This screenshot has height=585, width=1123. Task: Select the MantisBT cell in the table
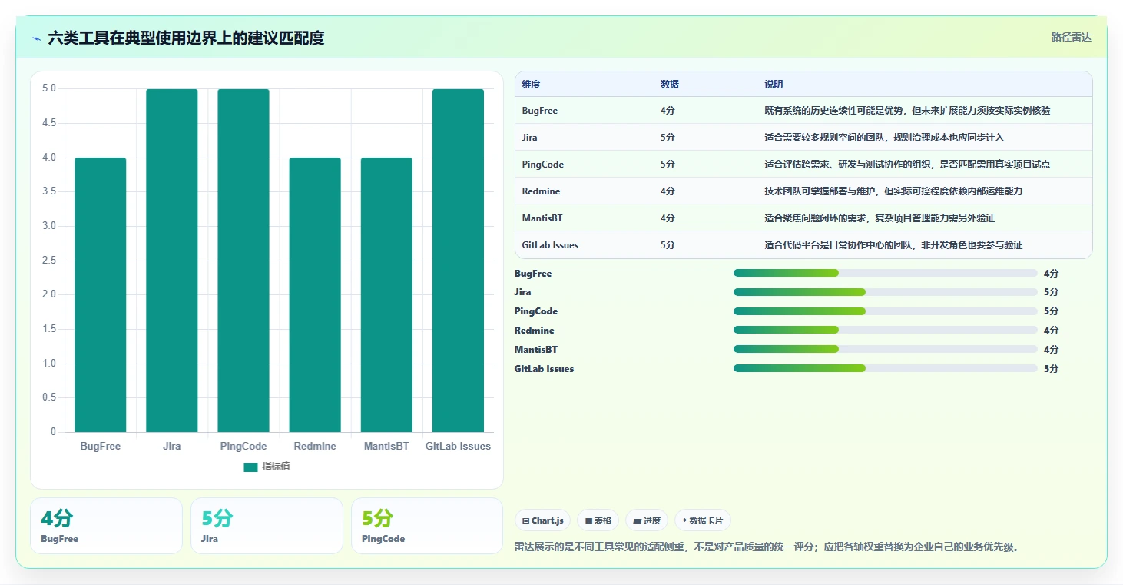(x=542, y=218)
